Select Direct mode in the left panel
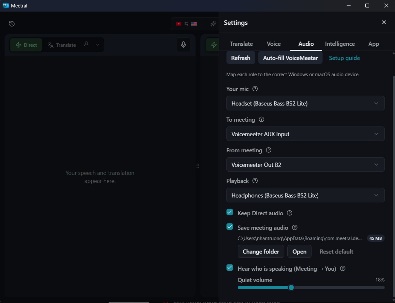This screenshot has height=303, width=395. click(x=26, y=45)
